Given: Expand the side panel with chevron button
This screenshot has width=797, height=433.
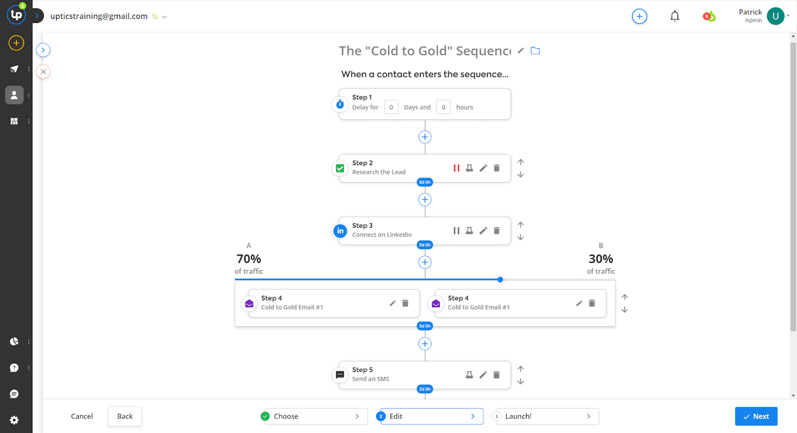Looking at the screenshot, I should [x=43, y=50].
